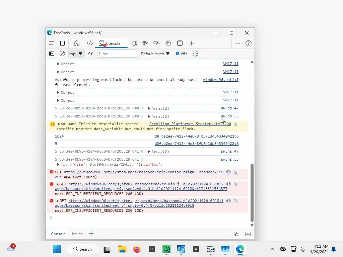Image resolution: width=343 pixels, height=257 pixels.
Task: Expand Array(2) on the first f0#0 row
Action: [148, 109]
